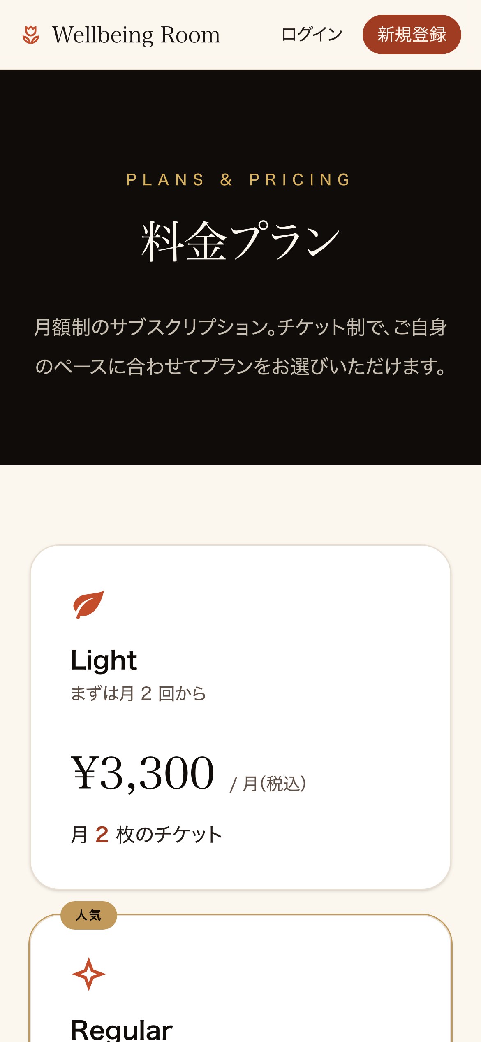This screenshot has width=481, height=1042.
Task: Click the tulip logo icon in header
Action: coord(31,35)
